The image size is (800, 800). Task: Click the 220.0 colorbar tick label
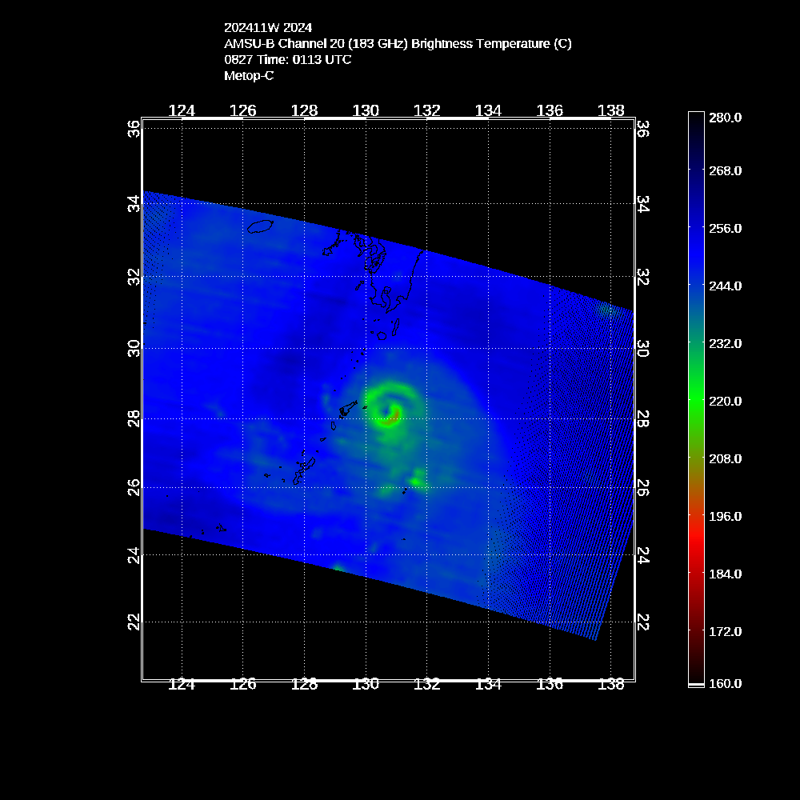tap(725, 401)
